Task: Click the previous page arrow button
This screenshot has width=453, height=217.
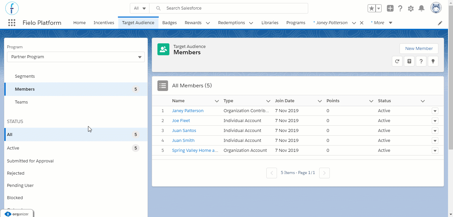Action: coord(272,173)
